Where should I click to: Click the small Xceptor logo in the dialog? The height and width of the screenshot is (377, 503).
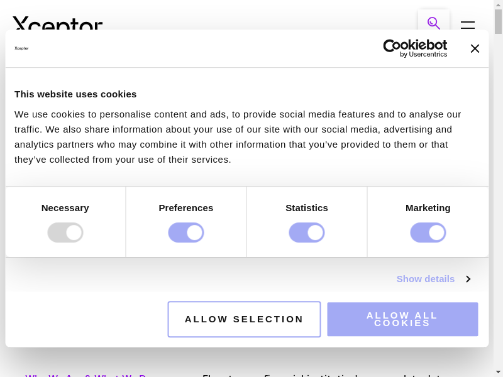21,48
